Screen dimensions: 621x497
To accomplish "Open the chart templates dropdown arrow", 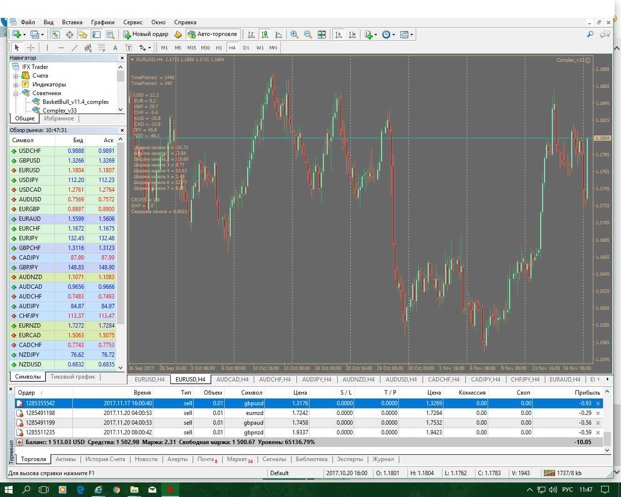I will coord(412,34).
